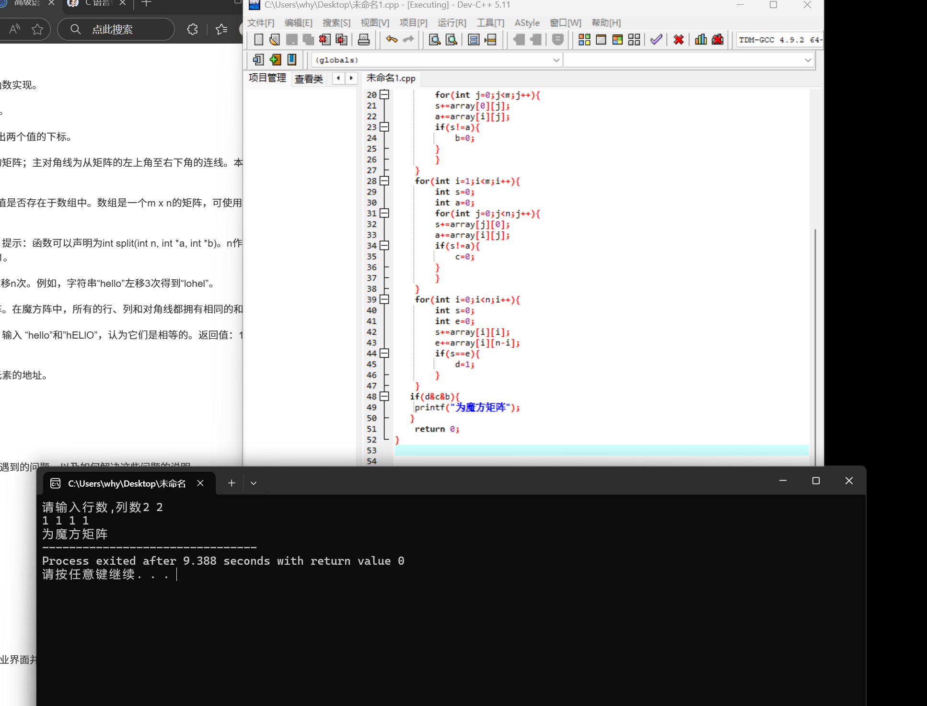Click the purple syntax check mark icon

[x=656, y=40]
